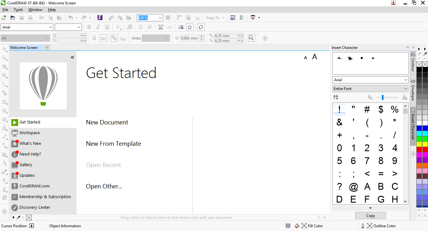428x231 pixels.
Task: Open the Options checklist icon
Action: point(241,18)
